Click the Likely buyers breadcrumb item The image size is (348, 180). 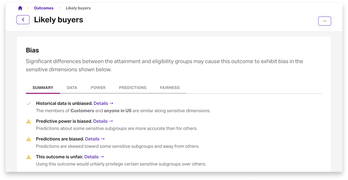pos(78,8)
